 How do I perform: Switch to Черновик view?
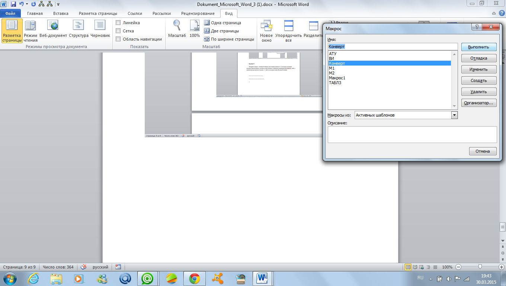coord(100,29)
